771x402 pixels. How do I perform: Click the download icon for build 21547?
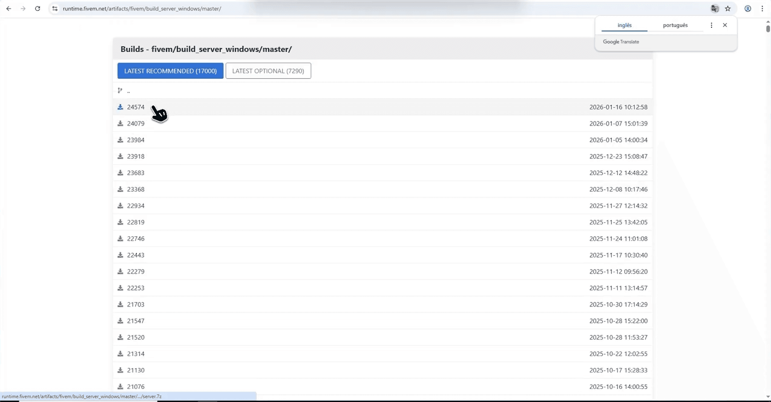(120, 321)
